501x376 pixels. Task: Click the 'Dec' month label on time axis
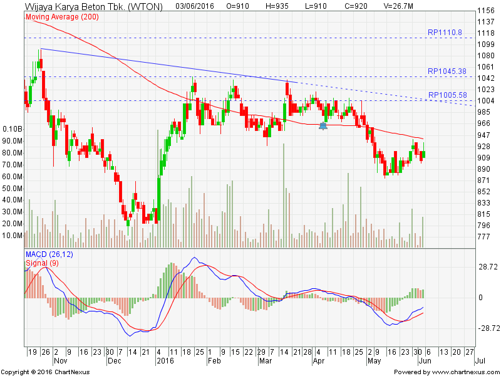tap(114, 361)
